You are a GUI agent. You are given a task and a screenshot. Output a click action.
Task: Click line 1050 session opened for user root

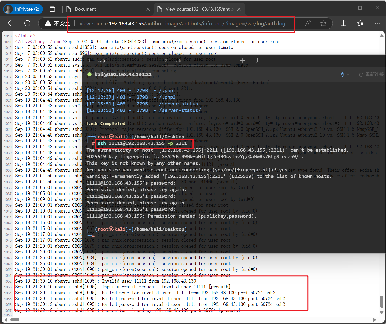pos(136,269)
